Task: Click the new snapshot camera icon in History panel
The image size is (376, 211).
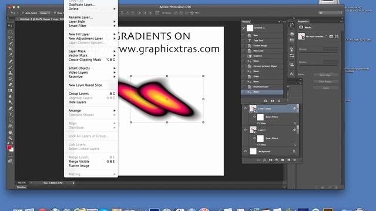Action: point(273,101)
